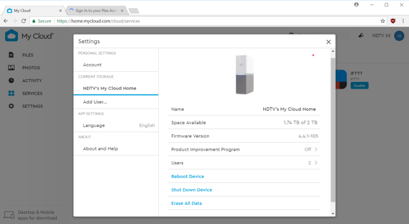This screenshot has height=224, width=409.
Task: Open the Settings gear icon in the sidebar
Action: pyautogui.click(x=11, y=106)
